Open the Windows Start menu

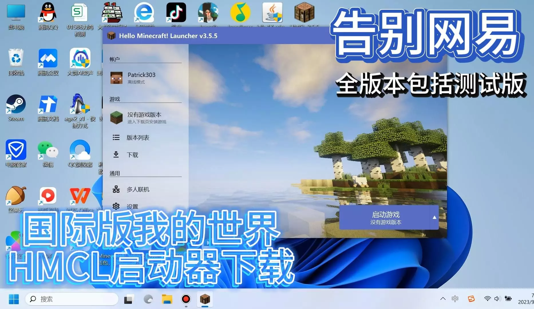(14, 299)
